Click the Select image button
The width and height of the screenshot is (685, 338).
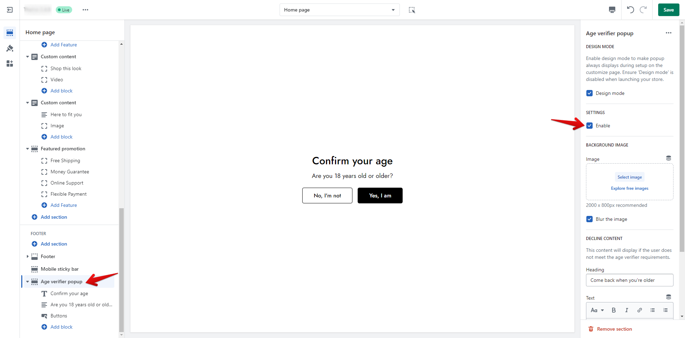630,177
